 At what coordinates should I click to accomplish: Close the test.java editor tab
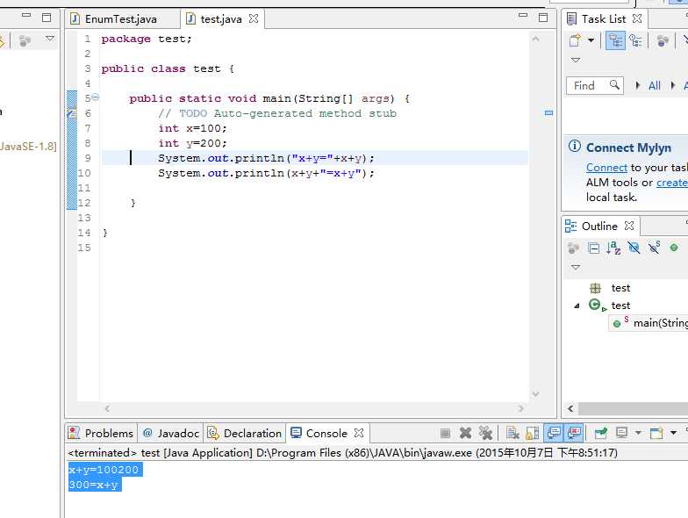tap(254, 18)
